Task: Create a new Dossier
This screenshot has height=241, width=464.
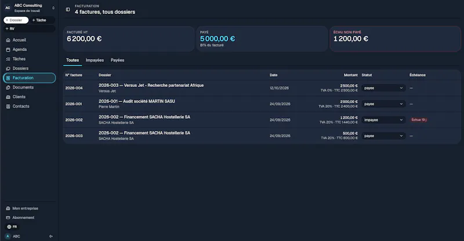Action: (x=16, y=20)
